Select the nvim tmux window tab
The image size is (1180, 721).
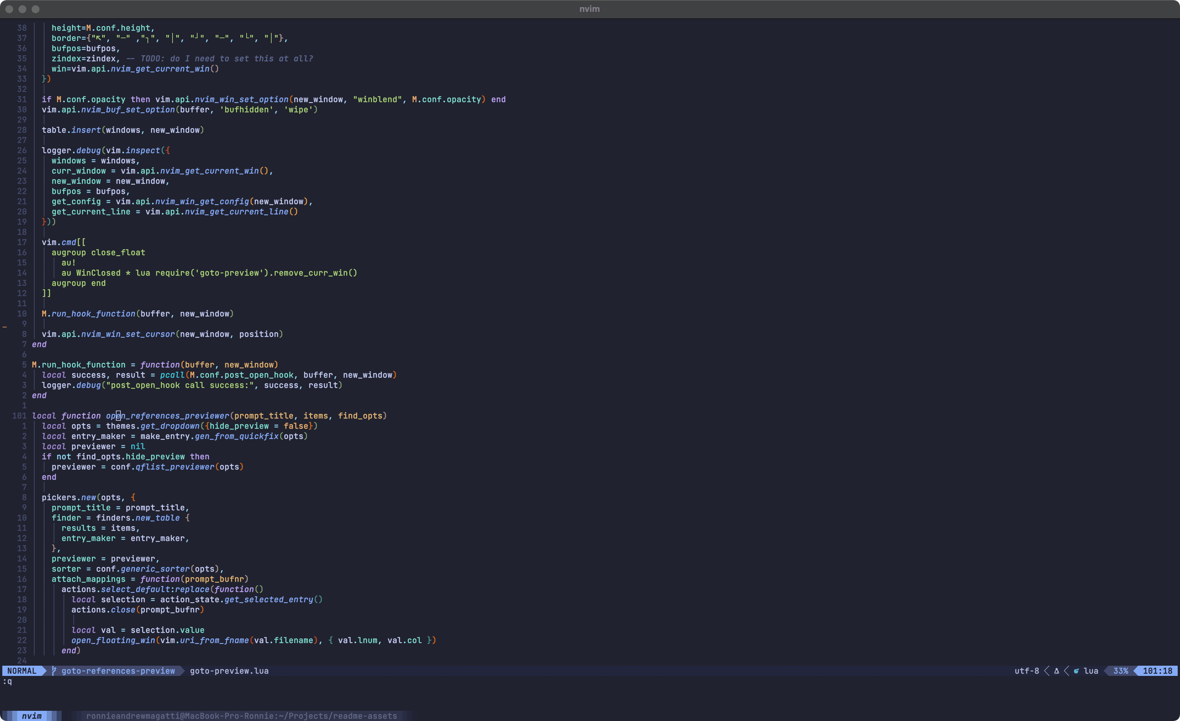coord(32,716)
